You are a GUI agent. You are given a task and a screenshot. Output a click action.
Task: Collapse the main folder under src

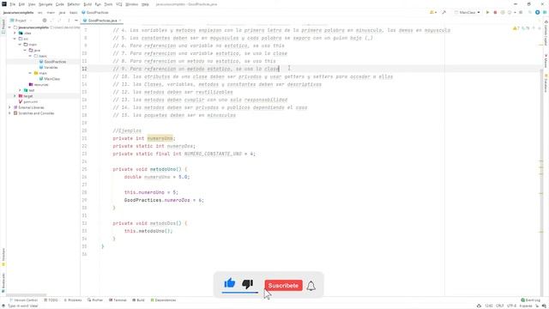point(20,45)
